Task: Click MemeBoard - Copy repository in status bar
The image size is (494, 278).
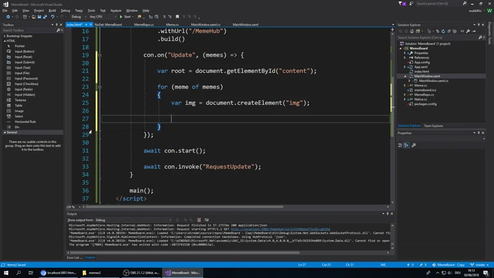Action: point(448,264)
